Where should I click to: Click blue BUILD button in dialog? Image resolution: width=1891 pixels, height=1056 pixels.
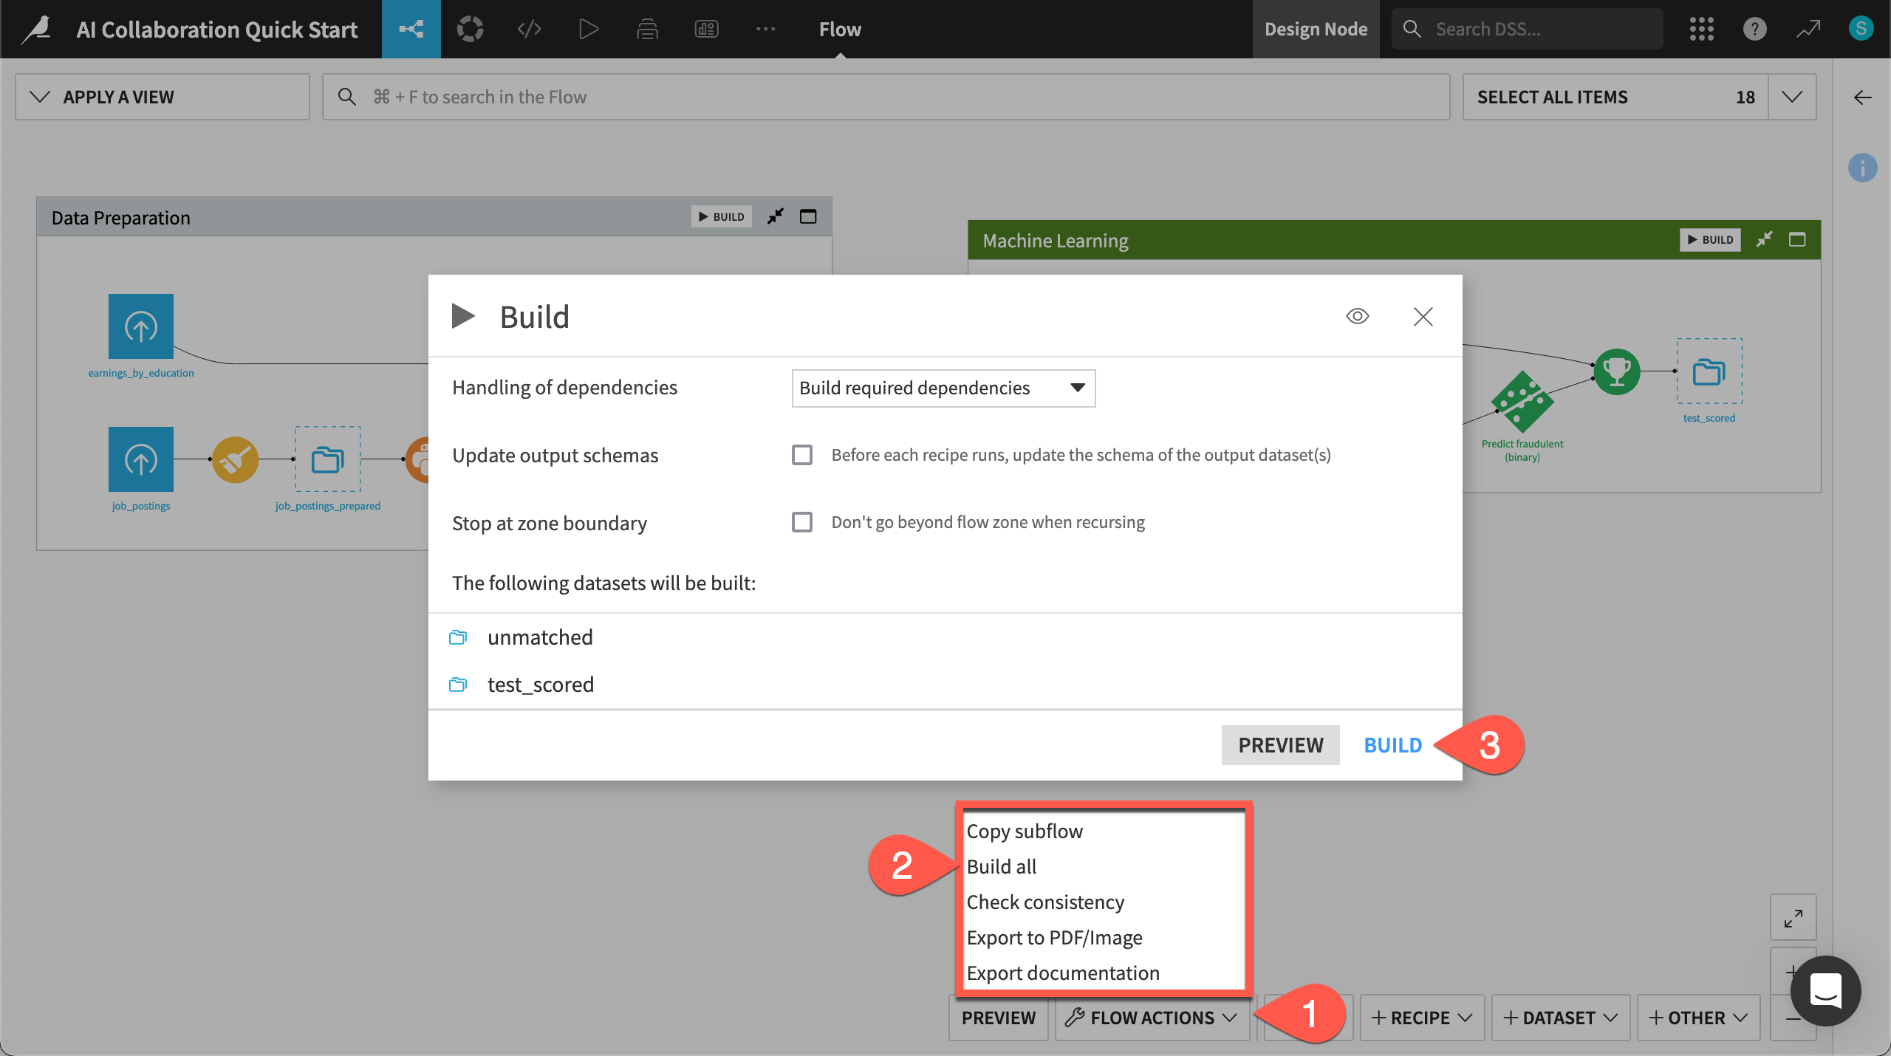pos(1392,745)
